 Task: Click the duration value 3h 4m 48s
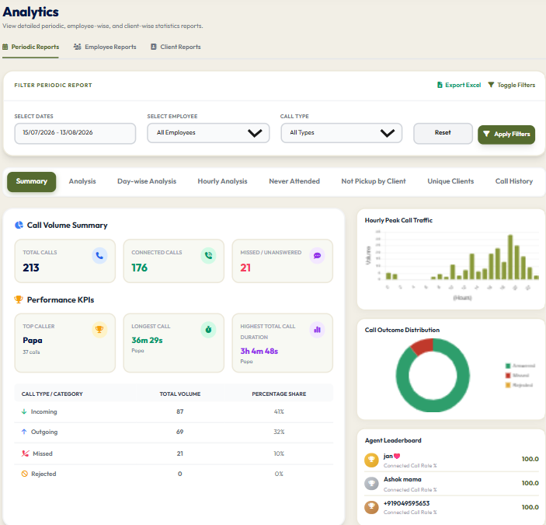(x=259, y=351)
